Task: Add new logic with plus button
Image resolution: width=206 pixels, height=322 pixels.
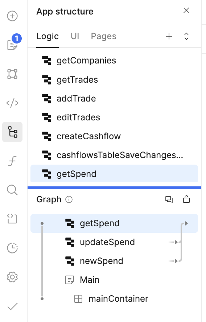Action: 169,36
